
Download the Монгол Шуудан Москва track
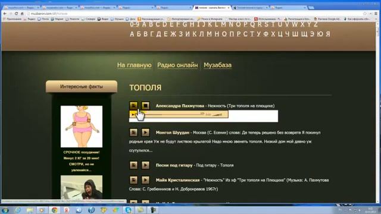[133, 133]
